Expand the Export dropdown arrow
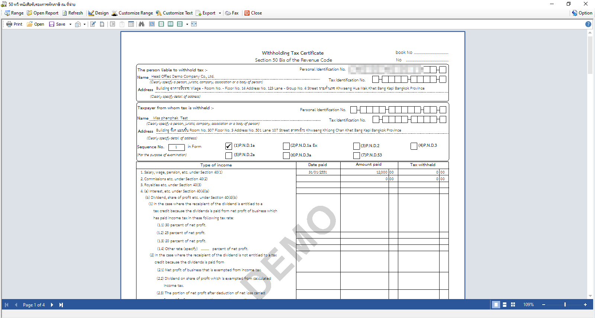Screen dimensions: 595x318 (x=220, y=13)
